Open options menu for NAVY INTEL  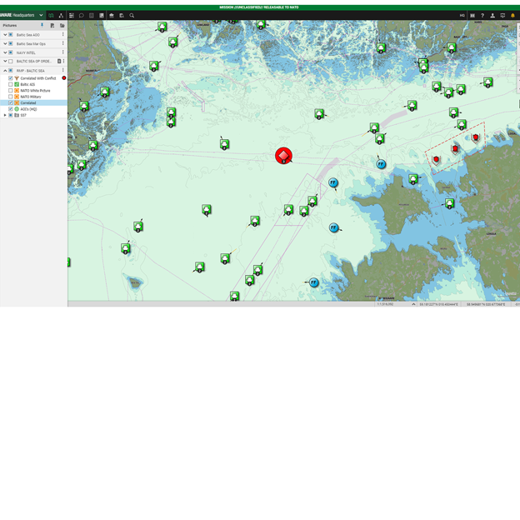point(63,52)
